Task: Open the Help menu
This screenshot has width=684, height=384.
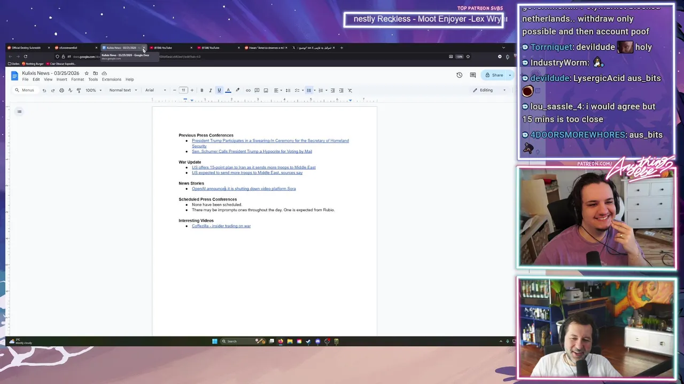Action: click(x=129, y=79)
